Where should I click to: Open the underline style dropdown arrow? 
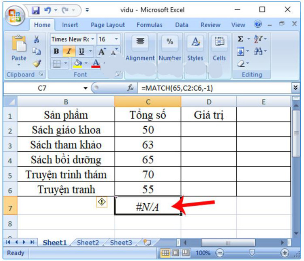point(90,51)
